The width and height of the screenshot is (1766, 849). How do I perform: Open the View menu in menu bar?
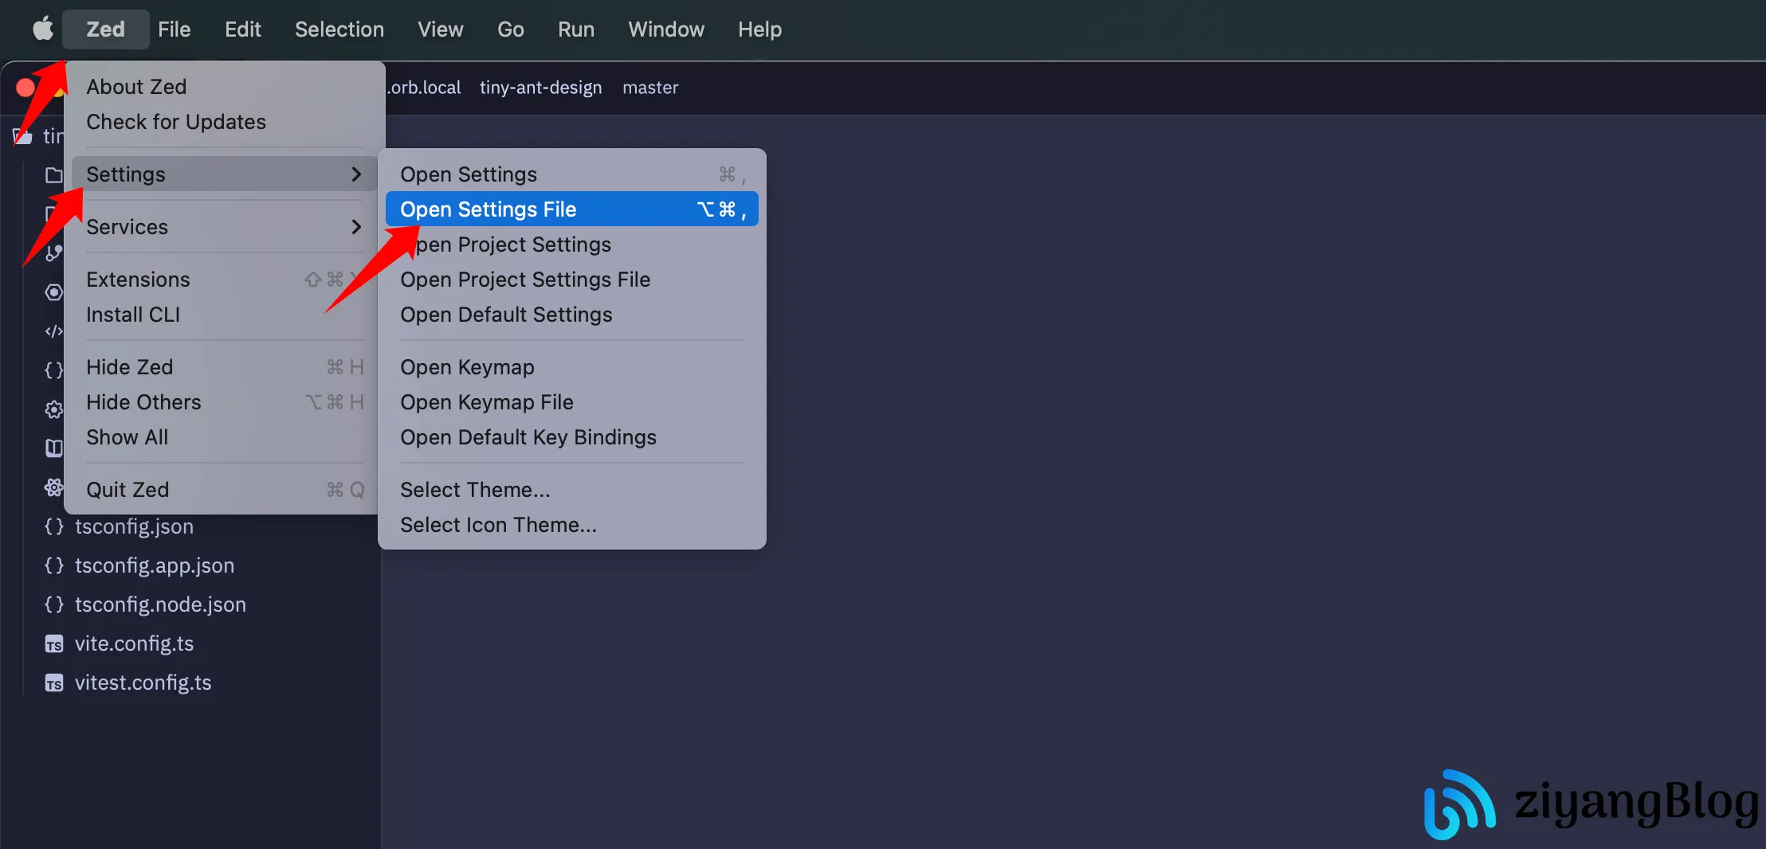440,29
